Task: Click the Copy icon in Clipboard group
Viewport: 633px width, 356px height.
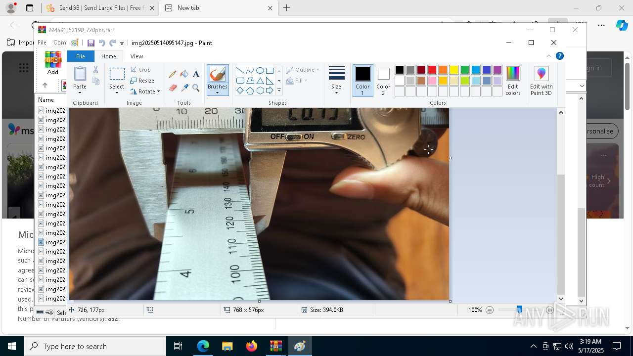Action: tap(95, 81)
